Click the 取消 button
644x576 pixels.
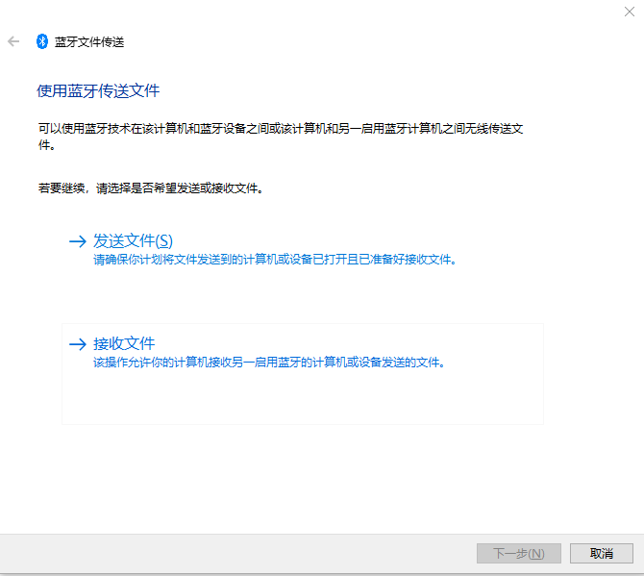[x=602, y=554]
